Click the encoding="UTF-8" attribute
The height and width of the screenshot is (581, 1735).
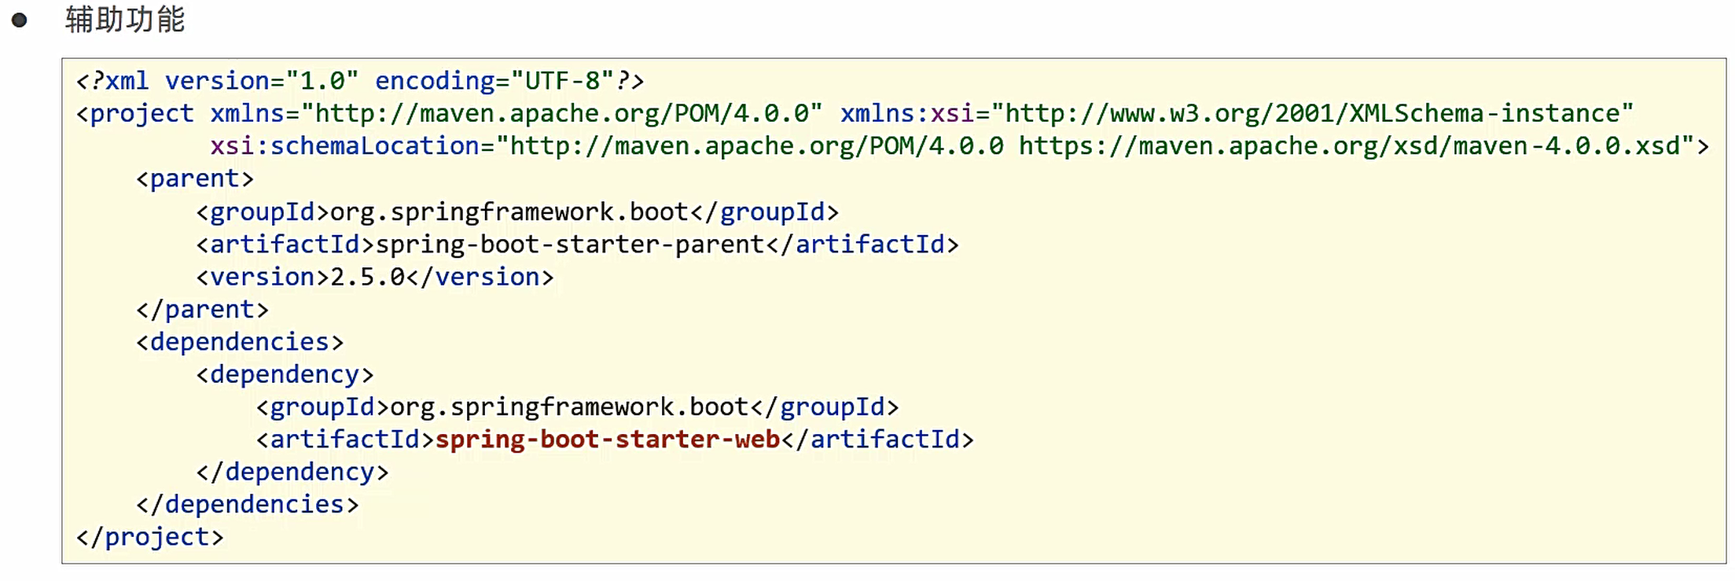coord(494,81)
